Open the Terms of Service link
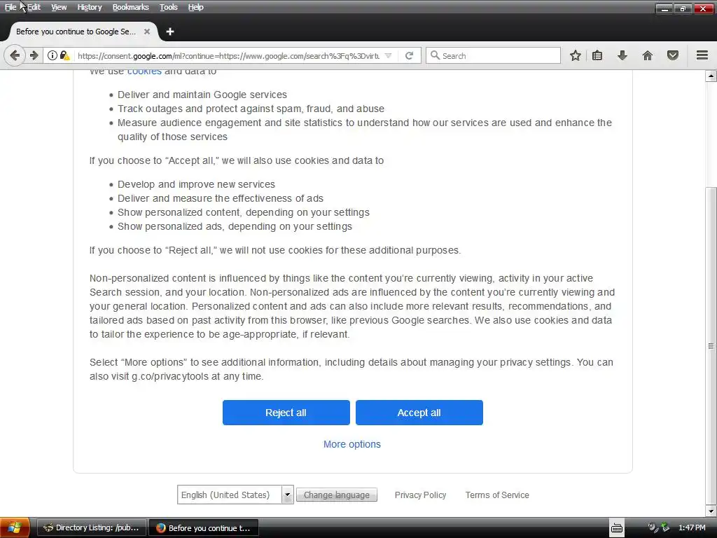 click(497, 495)
